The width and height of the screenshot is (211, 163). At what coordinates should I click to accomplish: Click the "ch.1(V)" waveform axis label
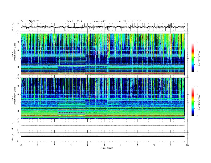tap(13, 27)
